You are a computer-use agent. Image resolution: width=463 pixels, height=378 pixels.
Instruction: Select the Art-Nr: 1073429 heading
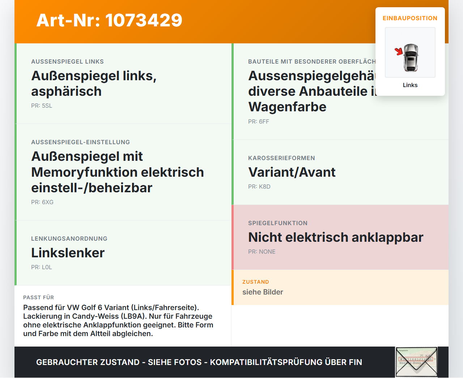pyautogui.click(x=109, y=20)
